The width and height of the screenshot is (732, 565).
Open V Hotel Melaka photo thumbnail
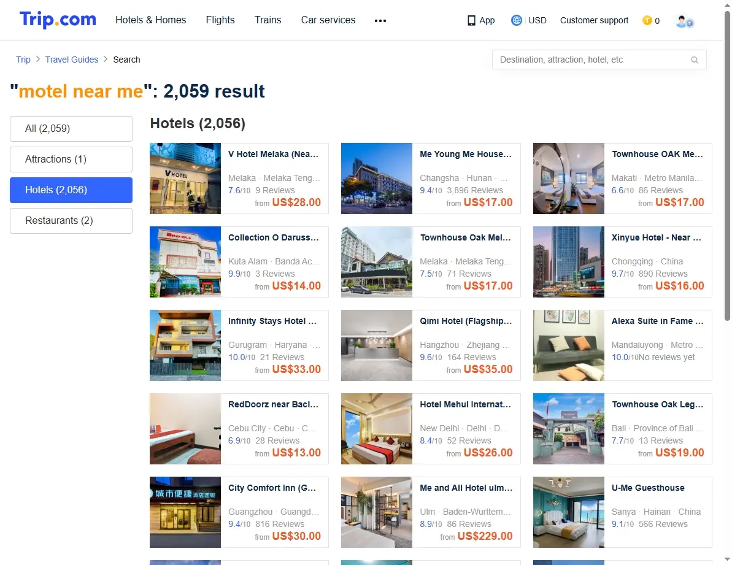185,179
